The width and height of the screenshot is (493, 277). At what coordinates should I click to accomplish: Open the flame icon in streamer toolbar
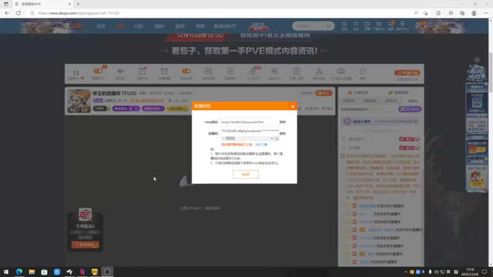click(253, 71)
